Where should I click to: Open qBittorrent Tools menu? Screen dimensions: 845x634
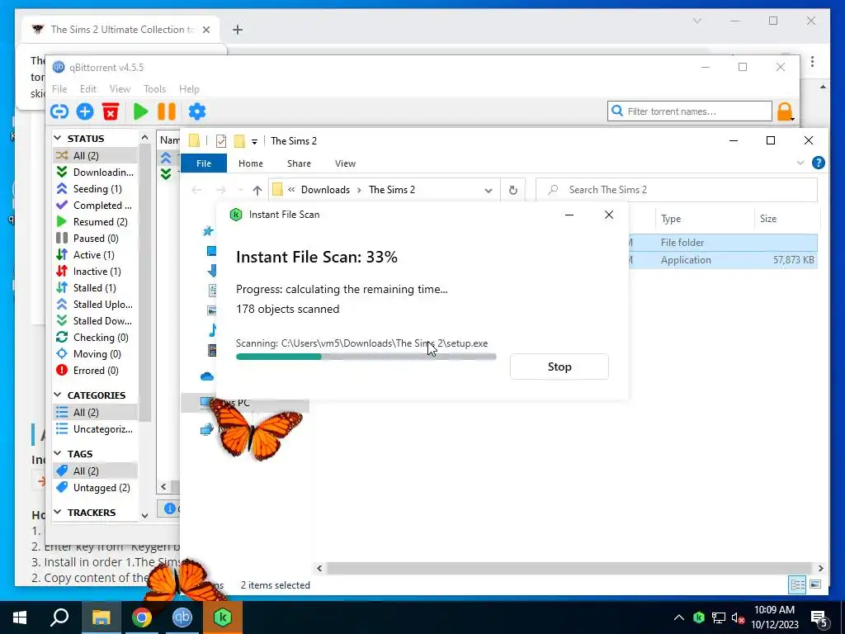(154, 89)
